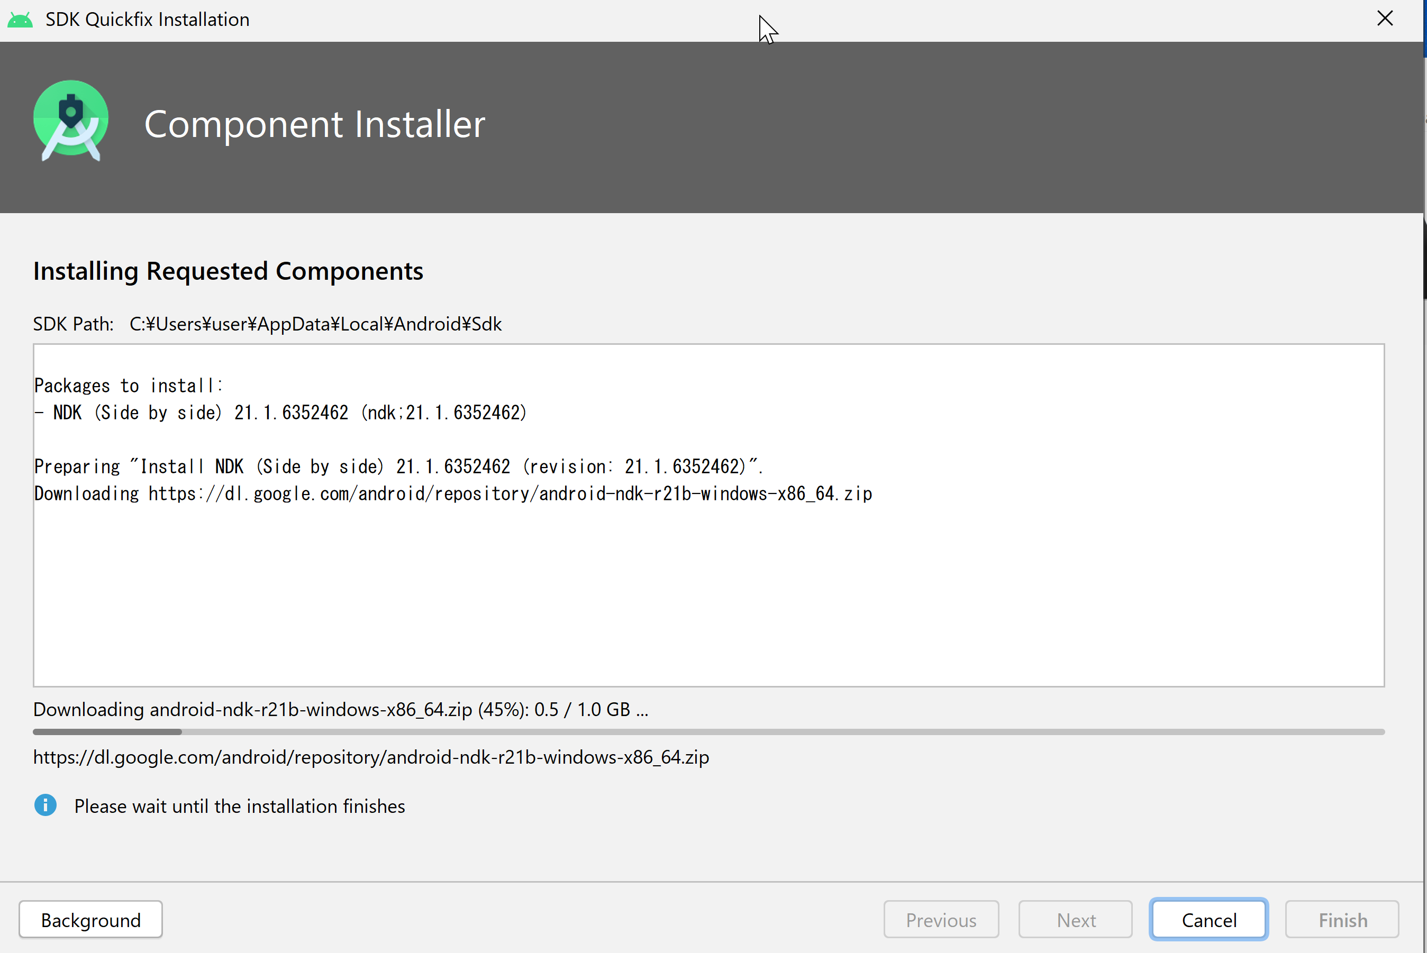1427x953 pixels.
Task: Click the grayed-out Finish button
Action: (x=1342, y=920)
